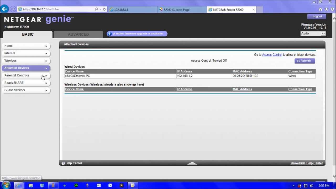Image resolution: width=336 pixels, height=189 pixels.
Task: Refresh the page with the address bar reload icon
Action: click(104, 9)
